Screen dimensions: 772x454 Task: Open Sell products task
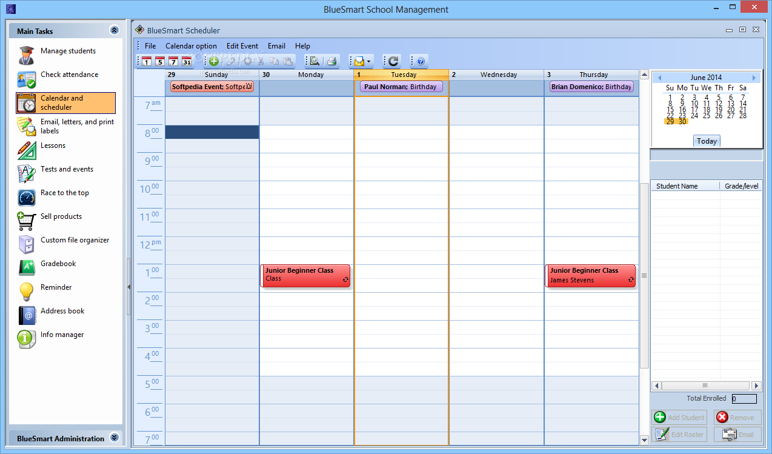65,221
